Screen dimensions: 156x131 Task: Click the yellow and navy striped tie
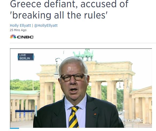click(74, 117)
